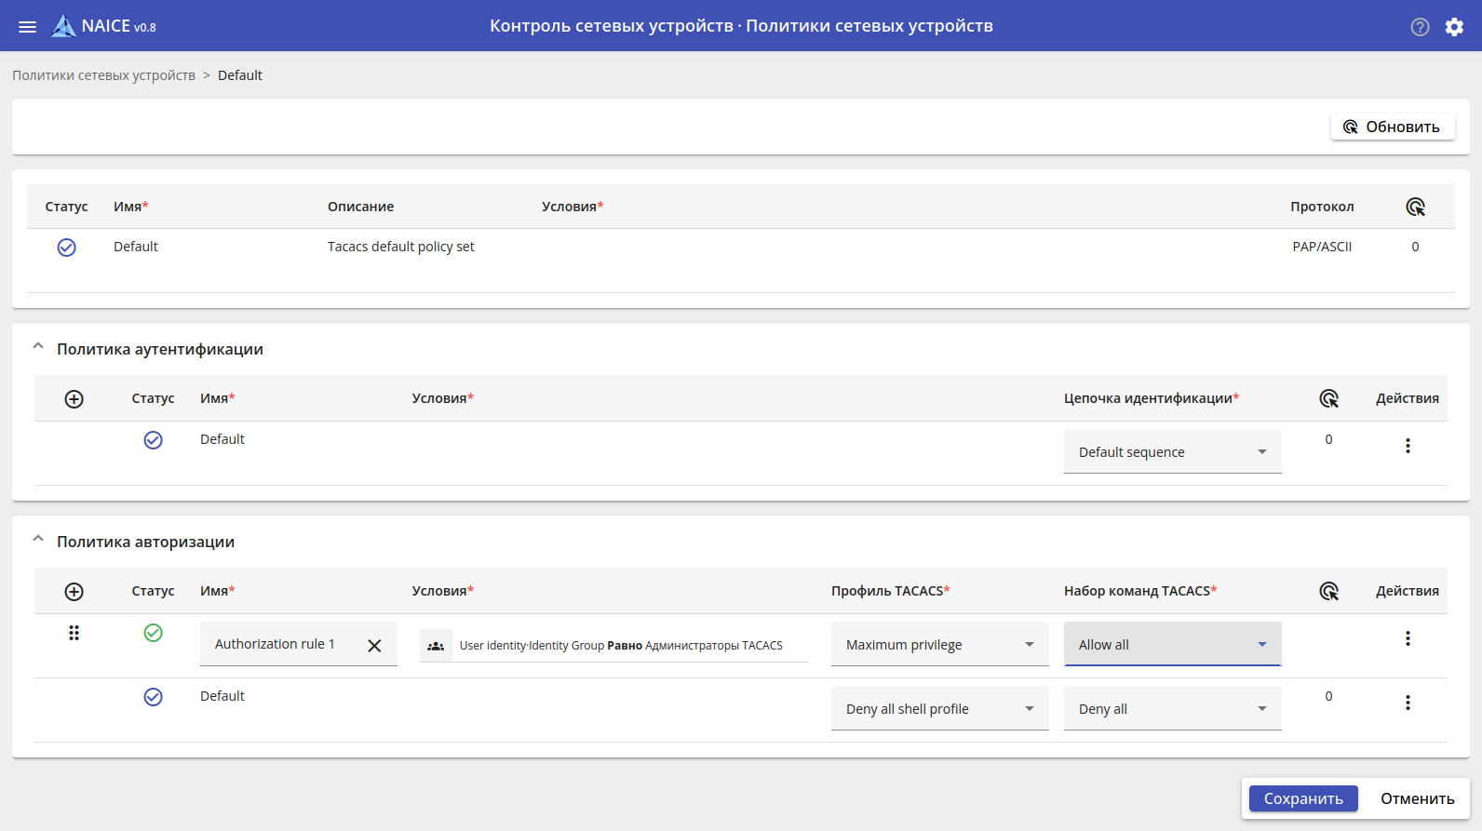This screenshot has width=1482, height=831.
Task: Collapse the Политика аутентификации section
Action: [x=38, y=347]
